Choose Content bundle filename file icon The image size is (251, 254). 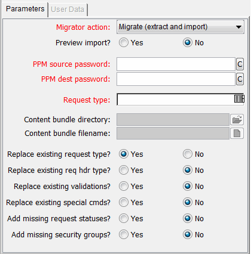[x=237, y=133]
